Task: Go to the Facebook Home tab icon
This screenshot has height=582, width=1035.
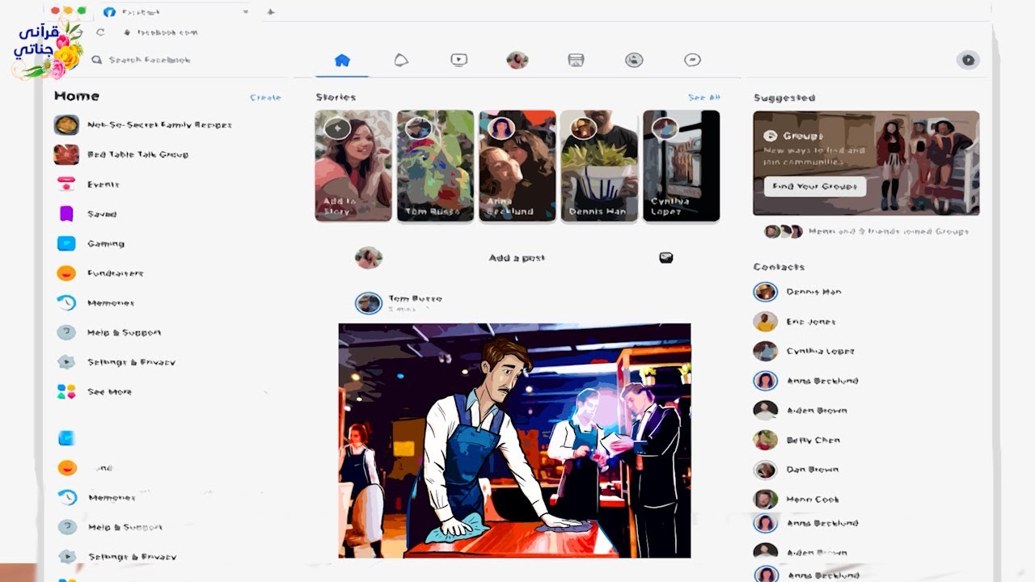Action: tap(342, 60)
